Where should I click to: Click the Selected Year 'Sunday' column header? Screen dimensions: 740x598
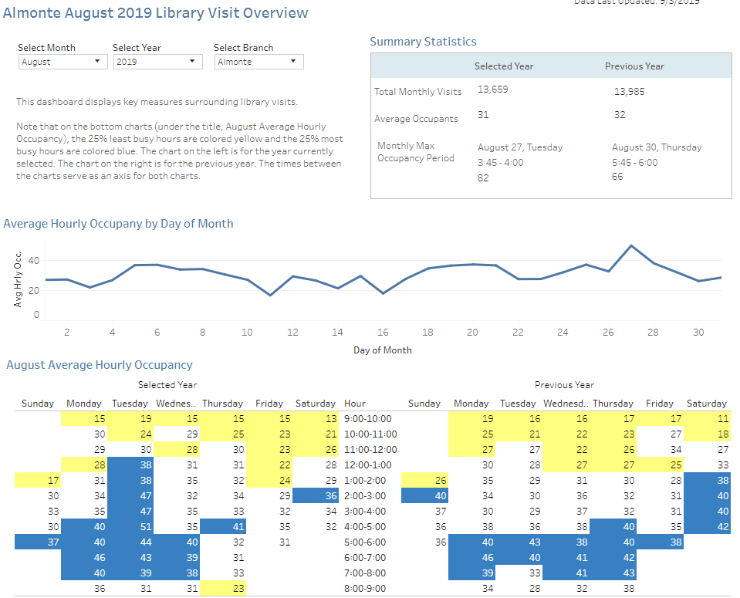click(38, 404)
